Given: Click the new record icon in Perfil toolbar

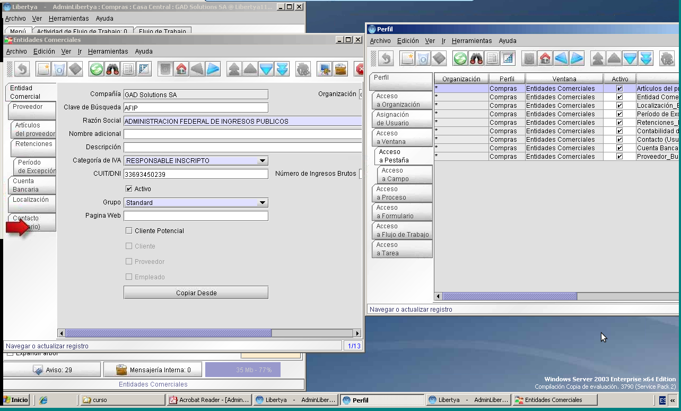Looking at the screenshot, I should pos(407,58).
